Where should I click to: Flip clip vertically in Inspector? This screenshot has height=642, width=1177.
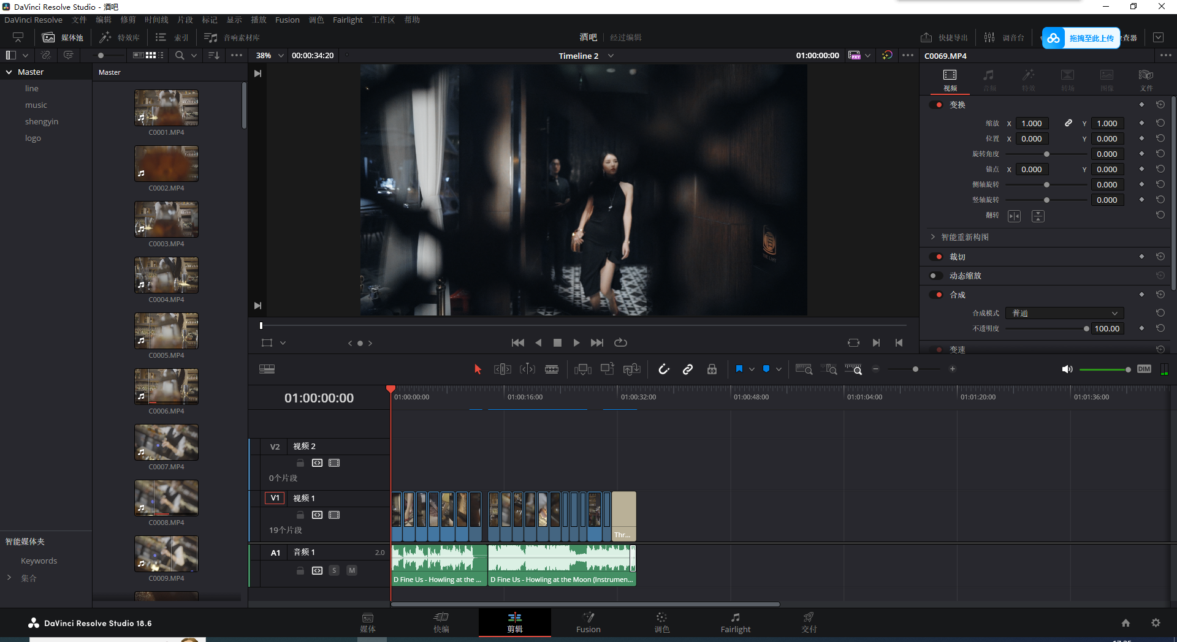(x=1038, y=216)
